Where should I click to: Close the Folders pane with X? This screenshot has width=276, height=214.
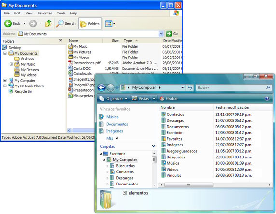(60, 40)
